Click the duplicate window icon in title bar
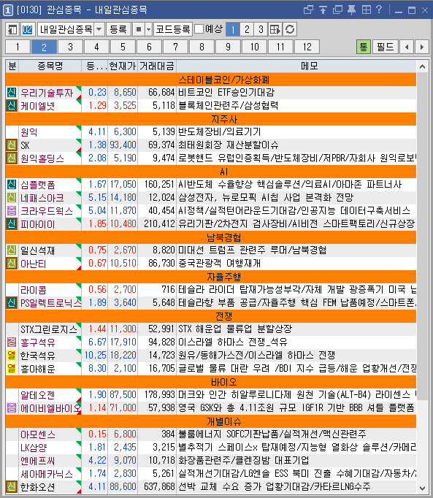Image resolution: width=433 pixels, height=498 pixels. (x=337, y=9)
